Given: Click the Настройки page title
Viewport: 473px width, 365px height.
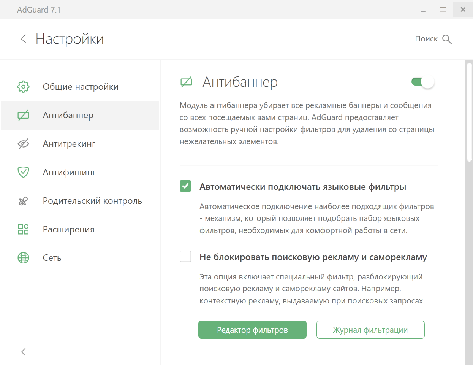Looking at the screenshot, I should [x=70, y=39].
